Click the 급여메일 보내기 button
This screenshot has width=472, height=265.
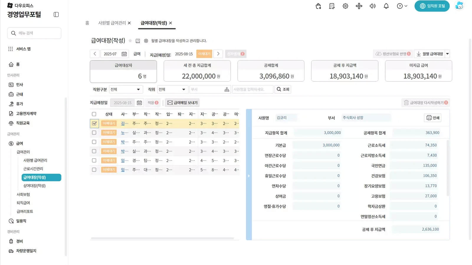182,103
